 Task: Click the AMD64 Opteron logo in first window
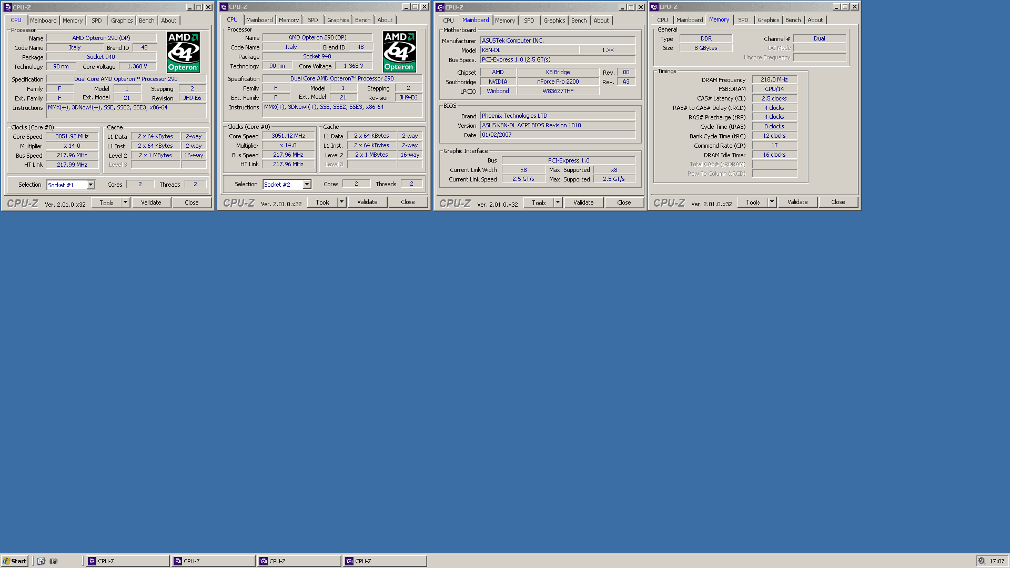(x=183, y=52)
